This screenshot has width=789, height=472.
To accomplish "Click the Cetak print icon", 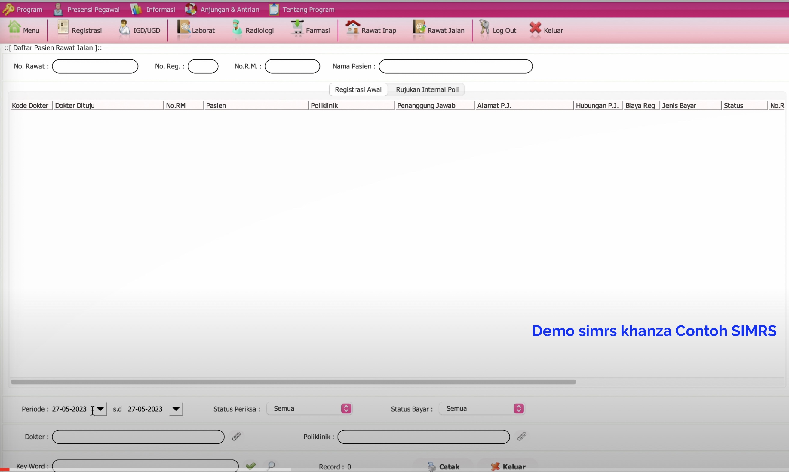I will 430,466.
